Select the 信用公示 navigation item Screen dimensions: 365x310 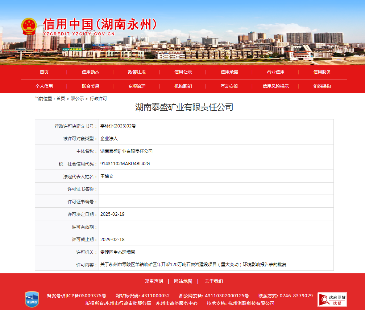[183, 72]
